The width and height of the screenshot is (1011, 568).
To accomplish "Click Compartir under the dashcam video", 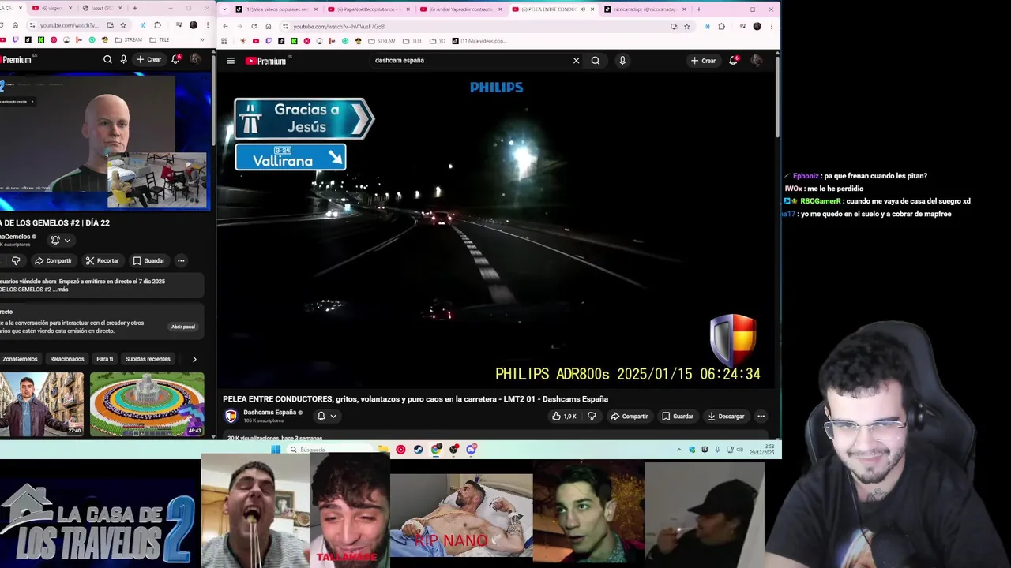I will tap(629, 417).
